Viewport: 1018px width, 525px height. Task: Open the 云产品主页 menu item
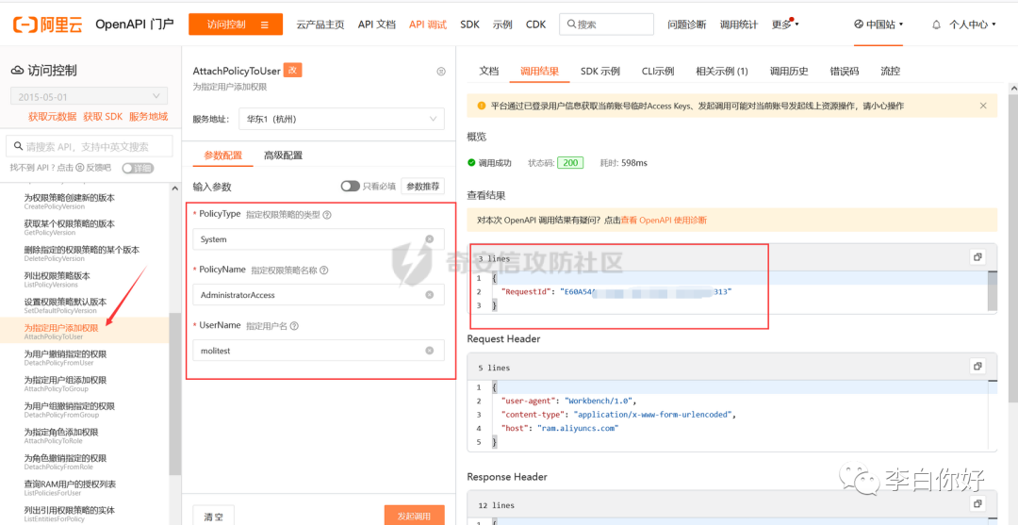coord(320,25)
